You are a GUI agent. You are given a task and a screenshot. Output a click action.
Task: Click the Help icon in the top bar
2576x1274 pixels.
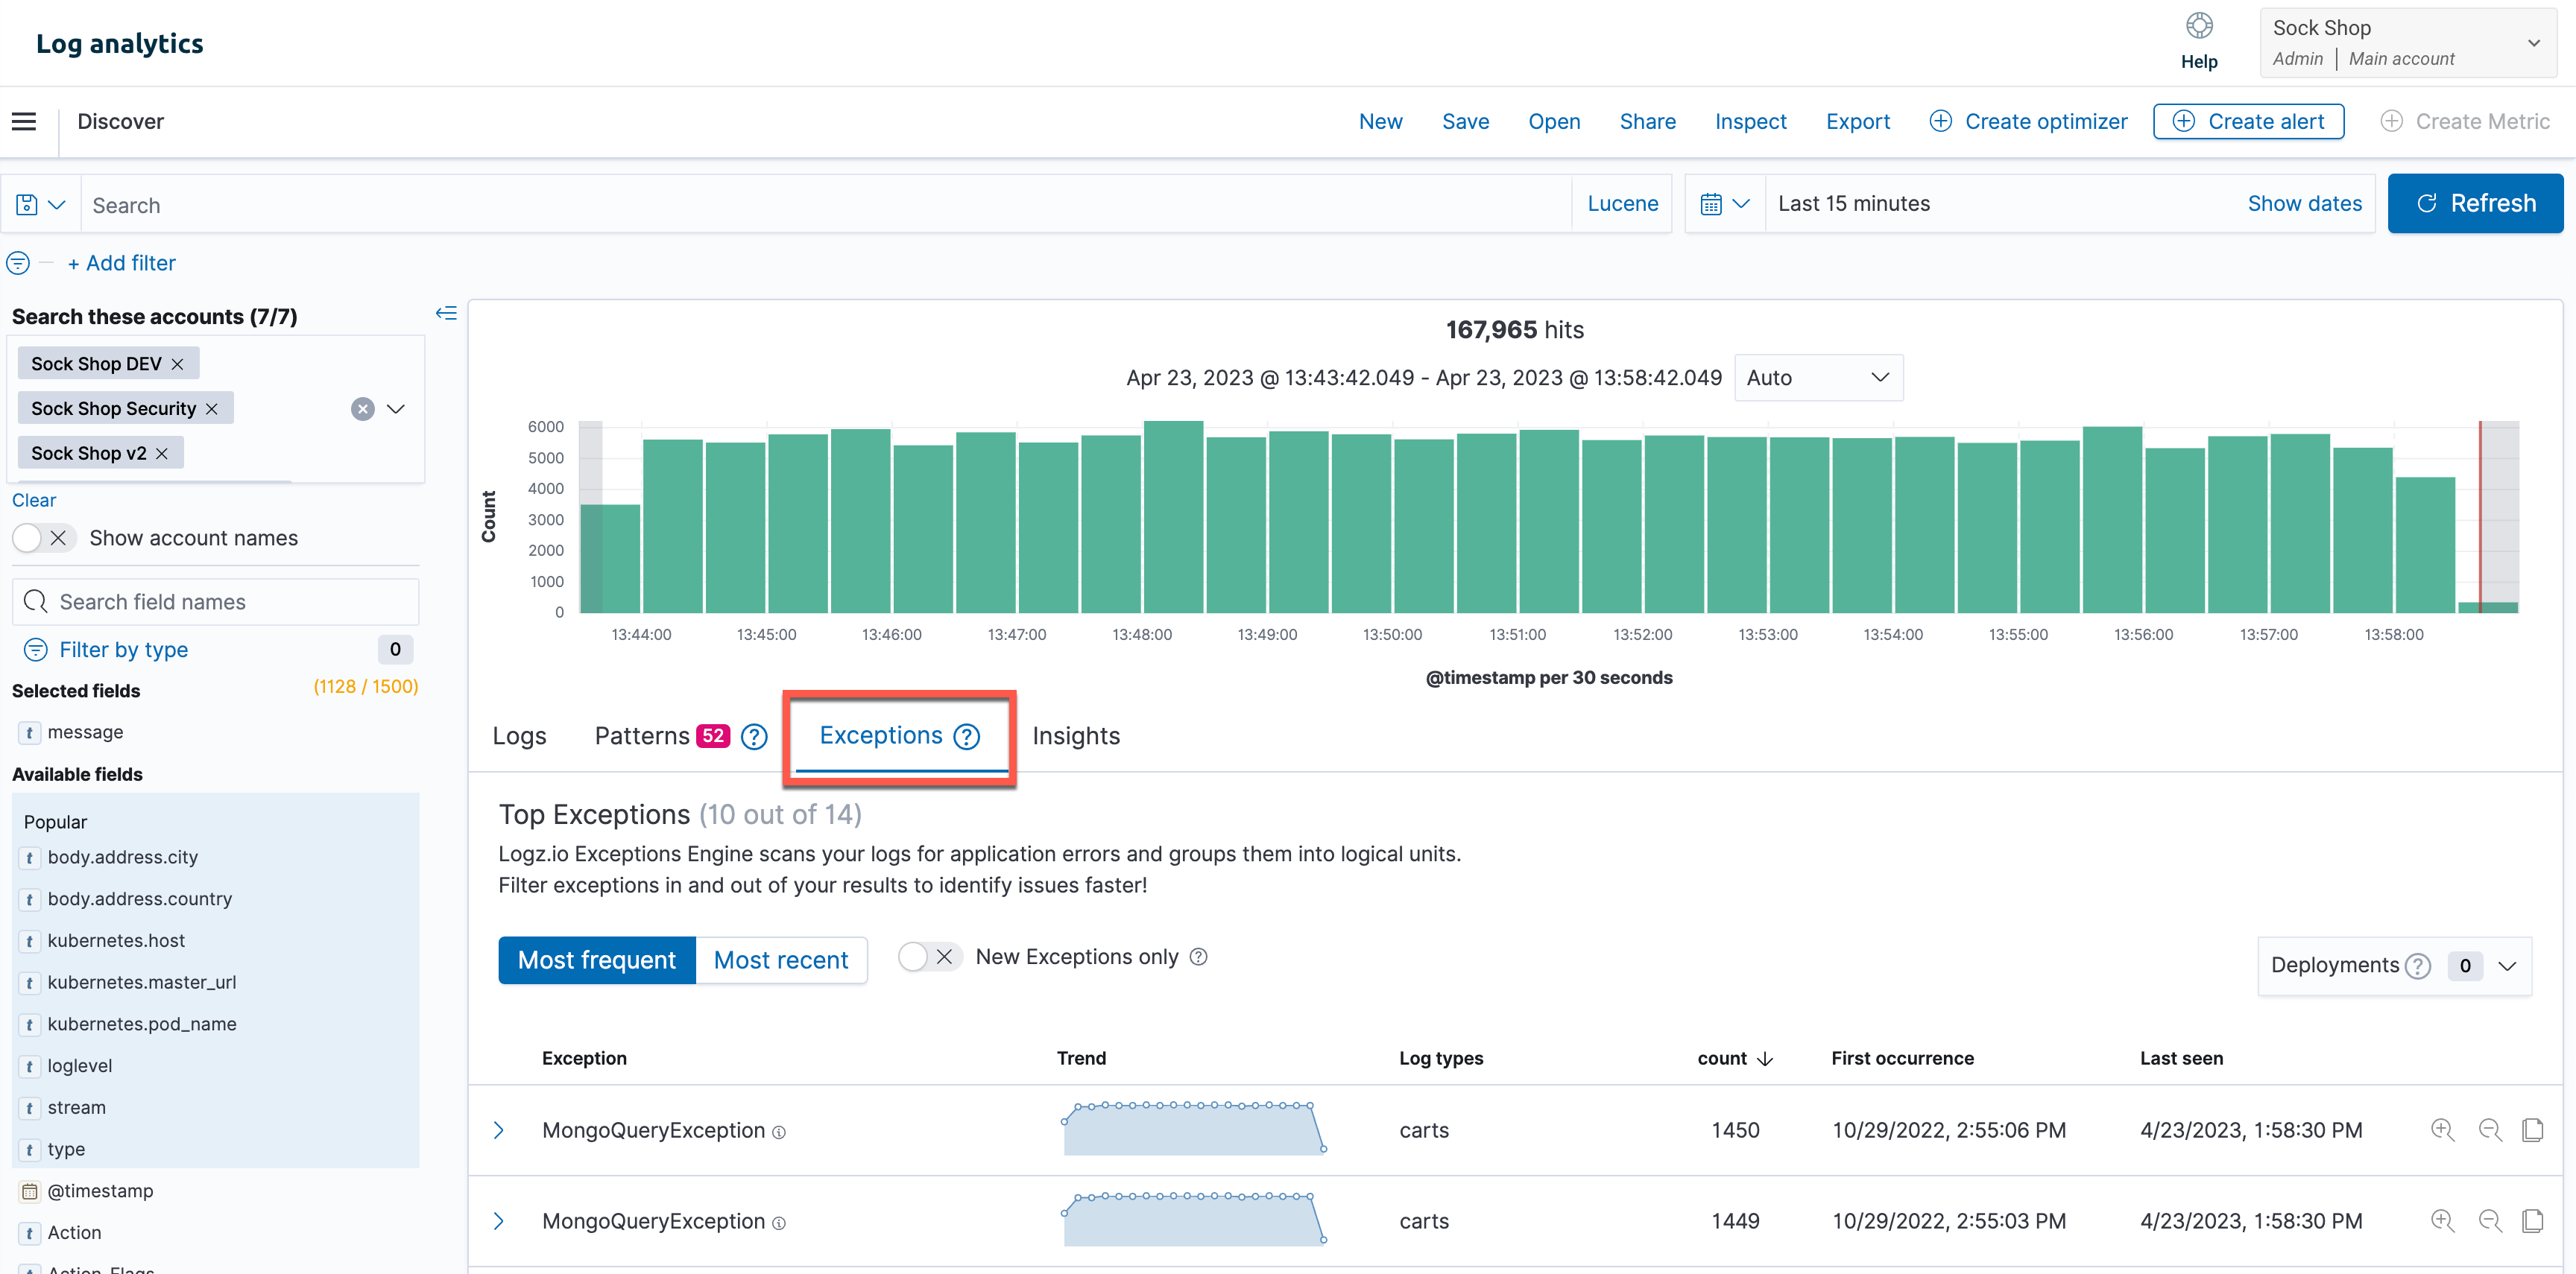point(2199,25)
